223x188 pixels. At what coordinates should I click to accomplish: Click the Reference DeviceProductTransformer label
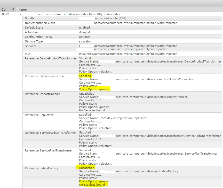click(x=51, y=58)
